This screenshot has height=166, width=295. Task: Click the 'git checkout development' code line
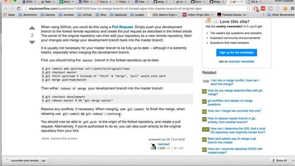[64, 97]
